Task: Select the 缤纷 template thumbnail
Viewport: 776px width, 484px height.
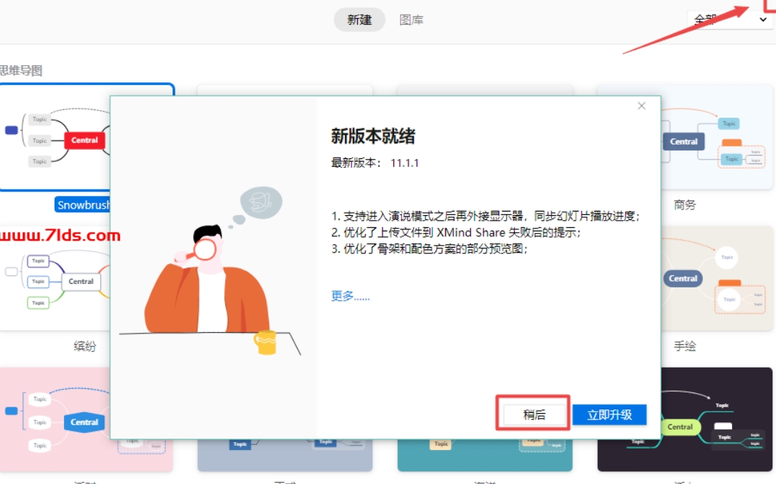Action: tap(55, 278)
